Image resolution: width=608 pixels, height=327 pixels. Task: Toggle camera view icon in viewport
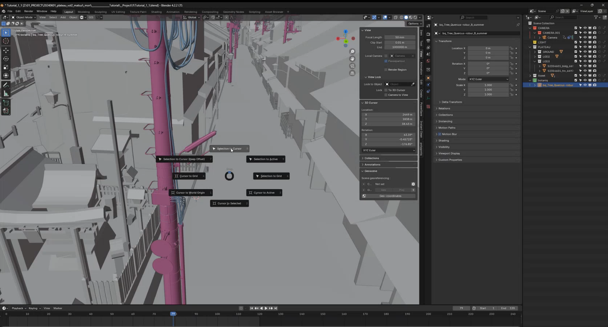[x=352, y=66]
